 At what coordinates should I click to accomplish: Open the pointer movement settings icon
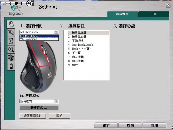[x=11, y=33]
